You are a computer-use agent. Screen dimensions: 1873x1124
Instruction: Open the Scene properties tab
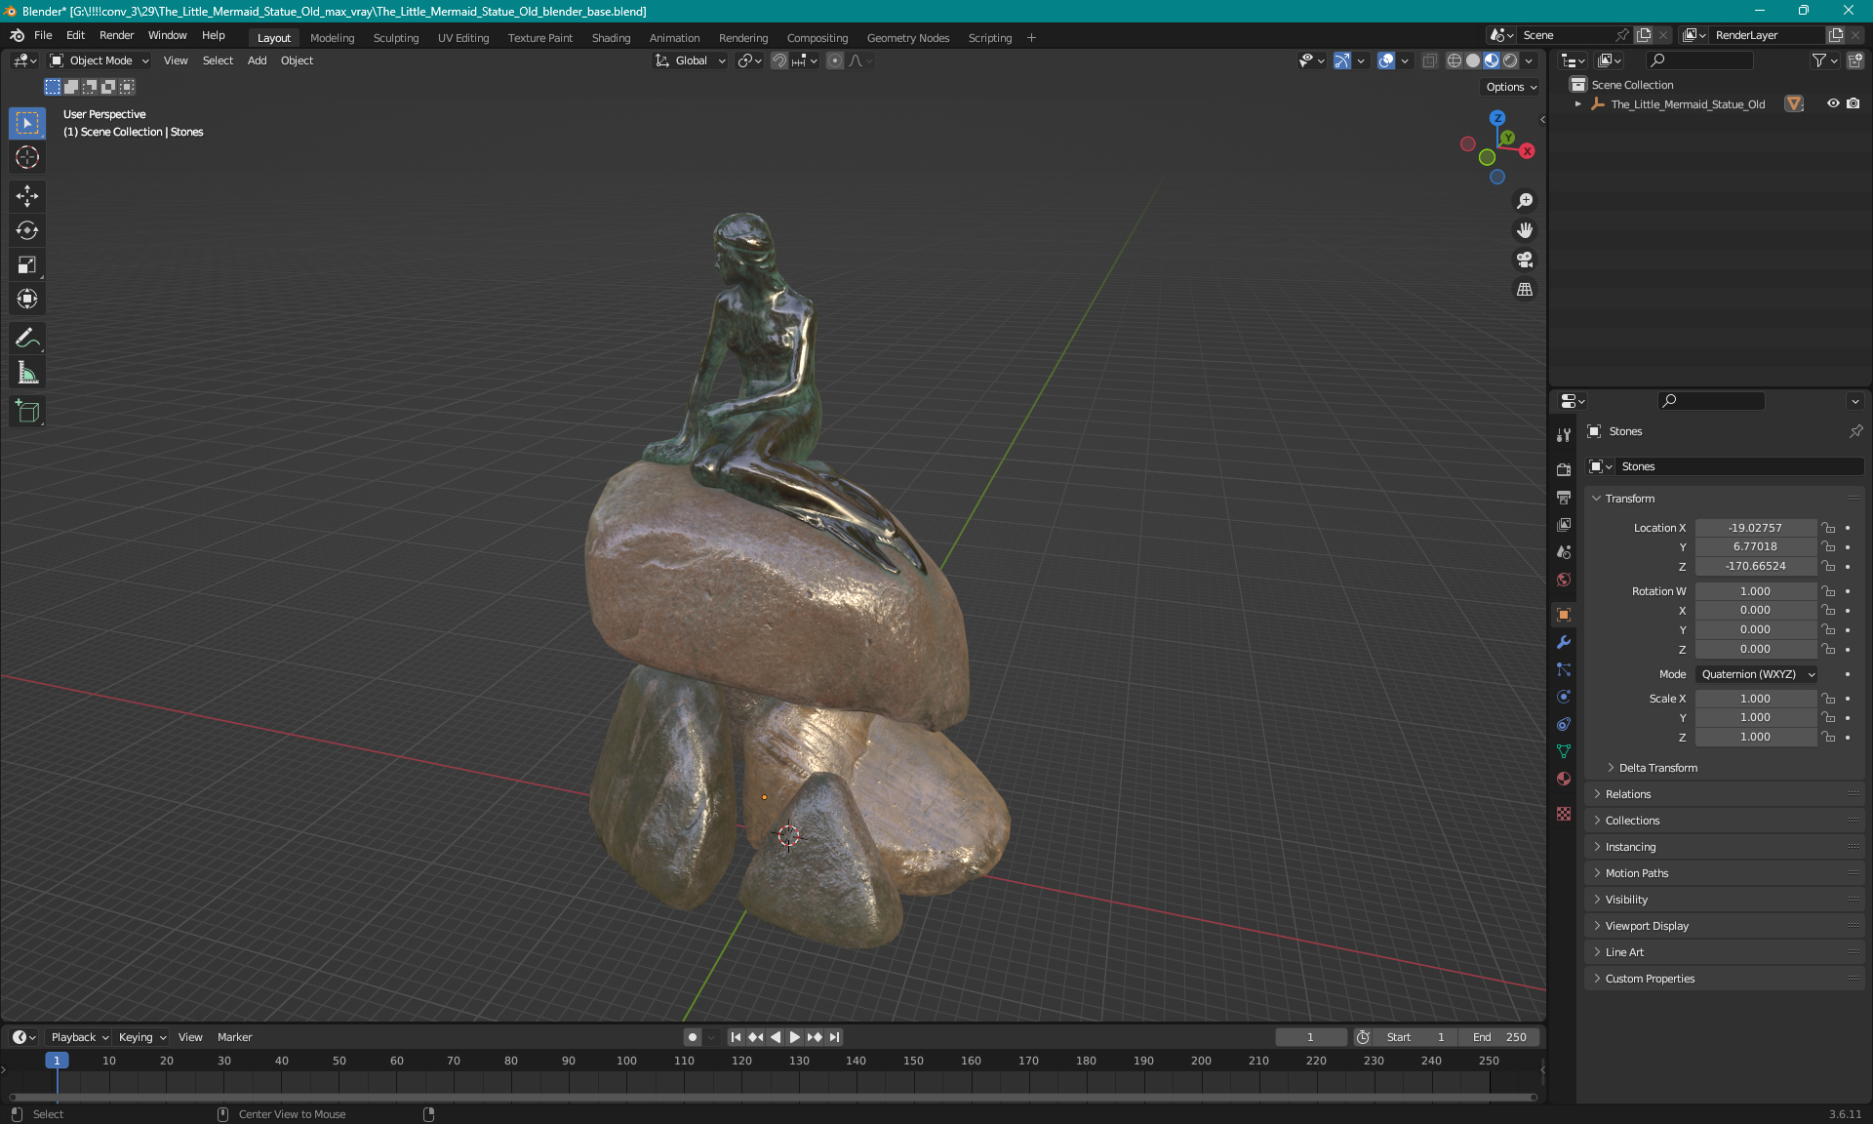[1564, 552]
